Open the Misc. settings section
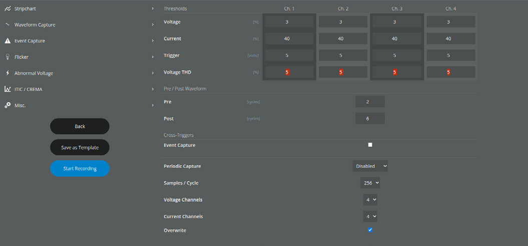The height and width of the screenshot is (246, 528). click(80, 105)
